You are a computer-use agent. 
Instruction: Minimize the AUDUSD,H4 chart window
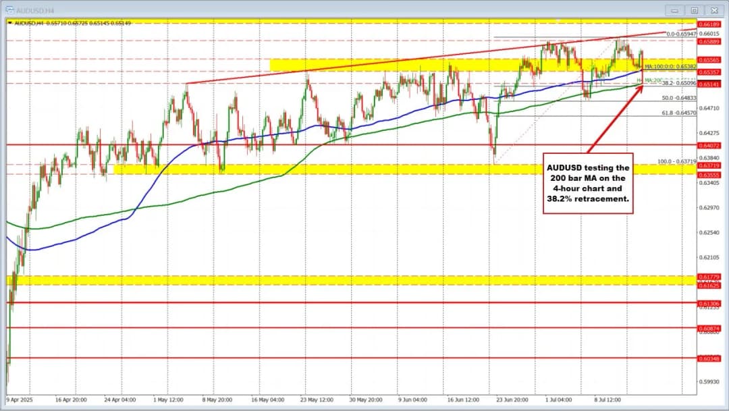click(x=674, y=10)
